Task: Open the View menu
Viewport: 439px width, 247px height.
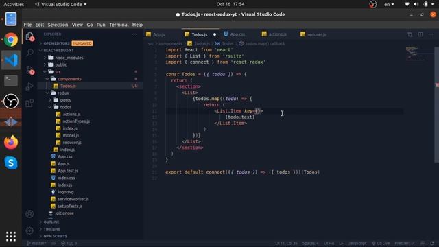Action: [x=78, y=25]
